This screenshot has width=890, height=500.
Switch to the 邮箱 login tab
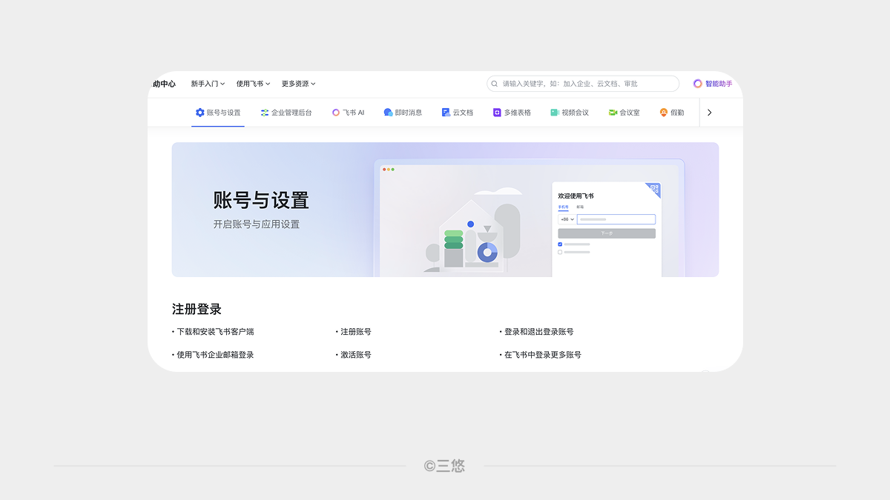[x=580, y=207]
